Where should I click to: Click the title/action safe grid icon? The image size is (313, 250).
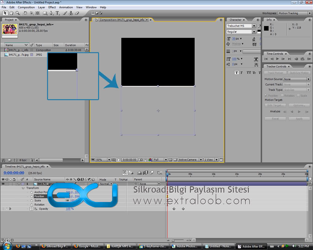[114, 160]
